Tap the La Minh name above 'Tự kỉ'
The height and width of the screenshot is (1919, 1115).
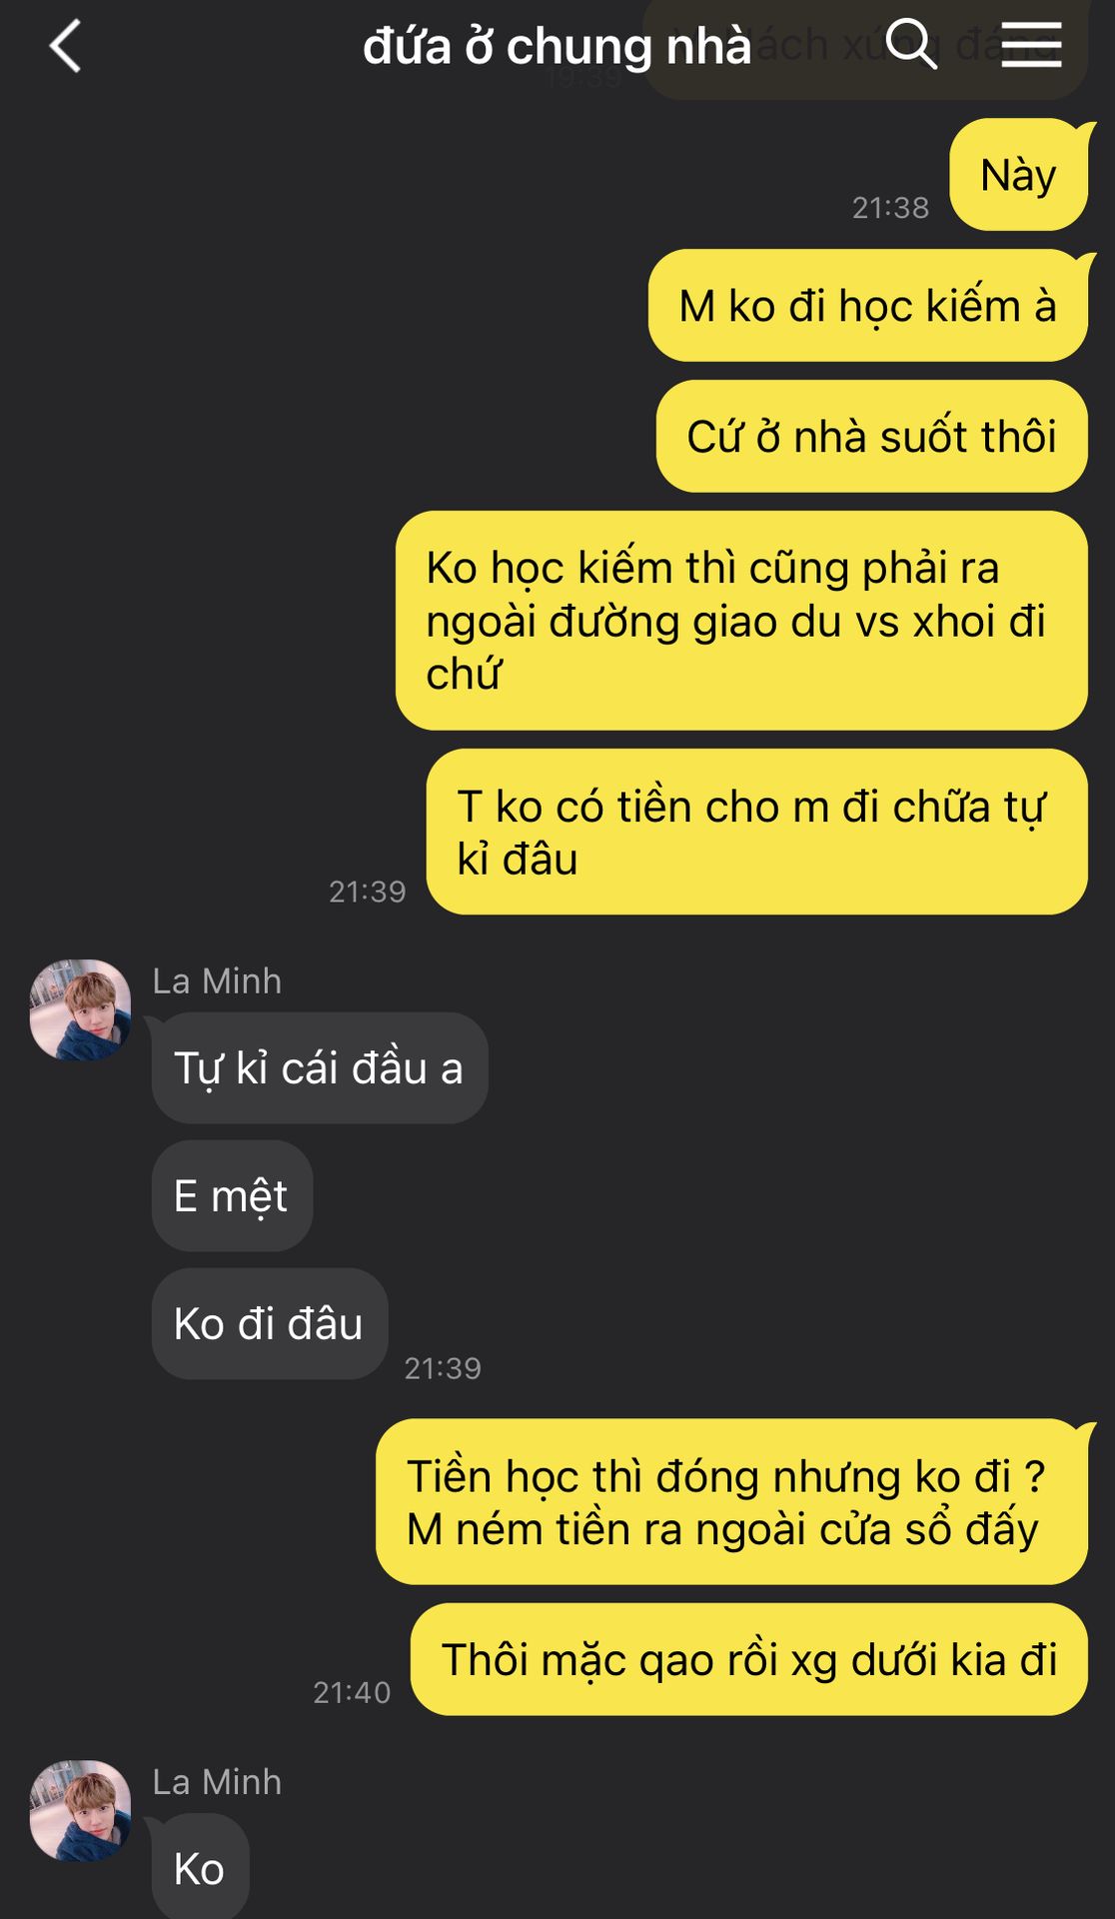pyautogui.click(x=217, y=981)
